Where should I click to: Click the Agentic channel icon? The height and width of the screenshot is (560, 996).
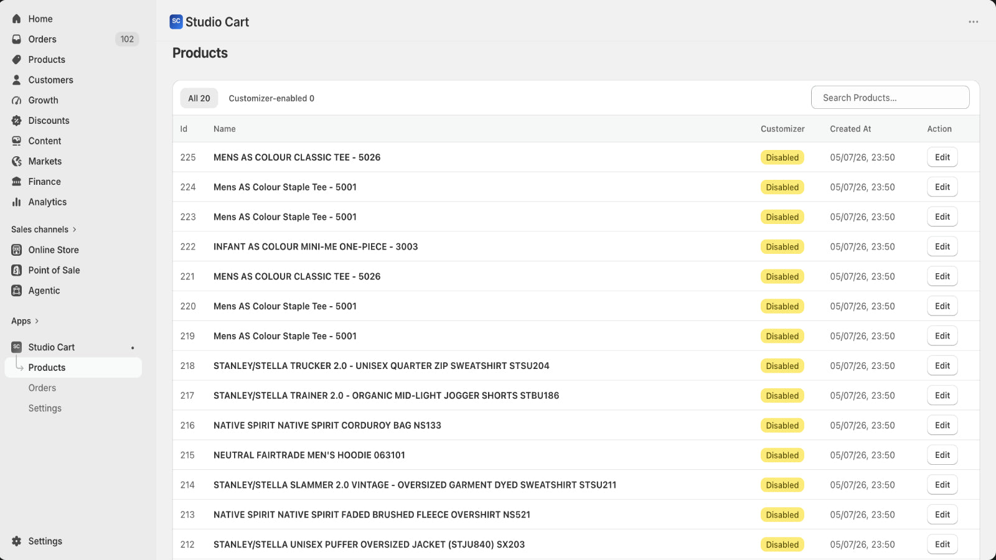click(17, 291)
